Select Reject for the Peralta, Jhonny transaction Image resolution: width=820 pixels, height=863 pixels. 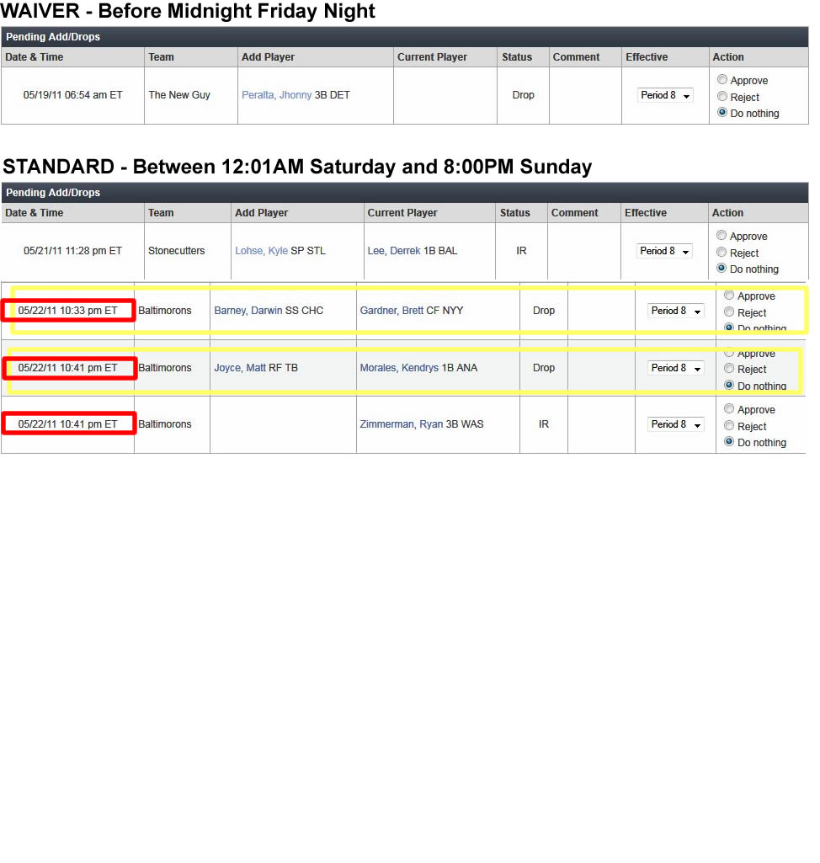click(x=722, y=97)
